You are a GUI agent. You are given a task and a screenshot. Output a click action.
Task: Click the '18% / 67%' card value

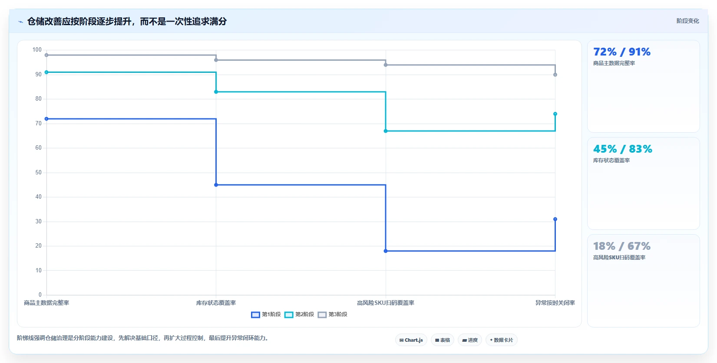coord(622,246)
